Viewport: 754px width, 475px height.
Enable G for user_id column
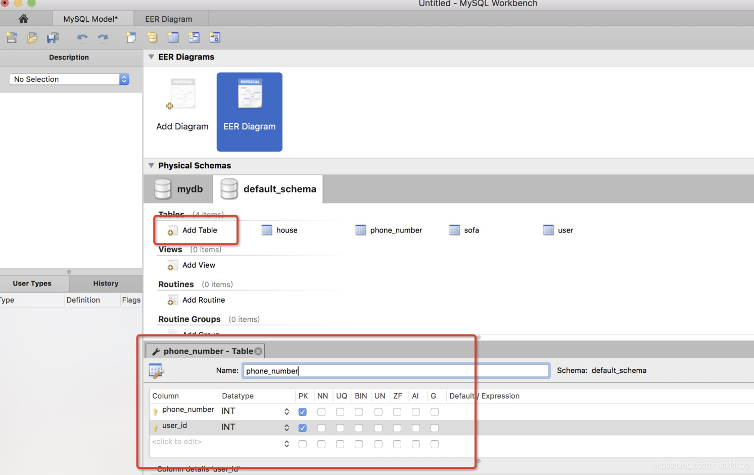click(x=435, y=428)
